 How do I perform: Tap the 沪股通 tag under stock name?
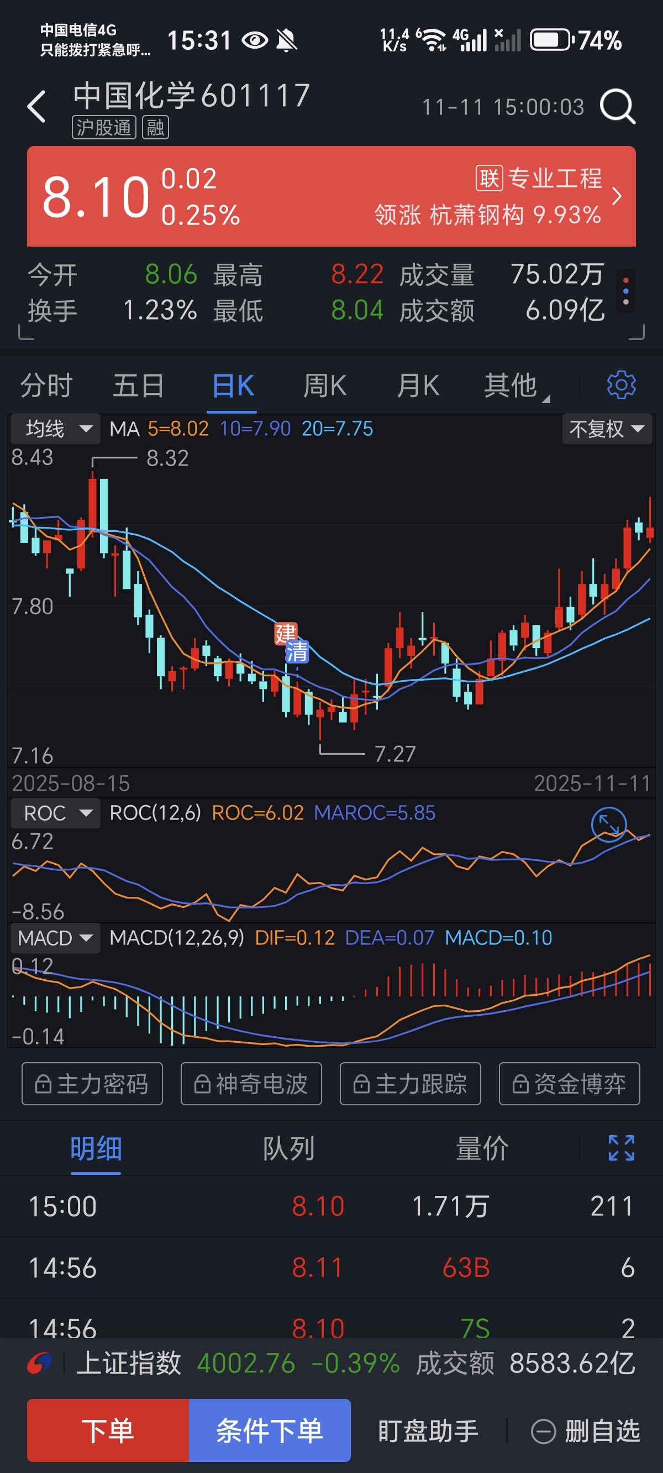point(103,127)
